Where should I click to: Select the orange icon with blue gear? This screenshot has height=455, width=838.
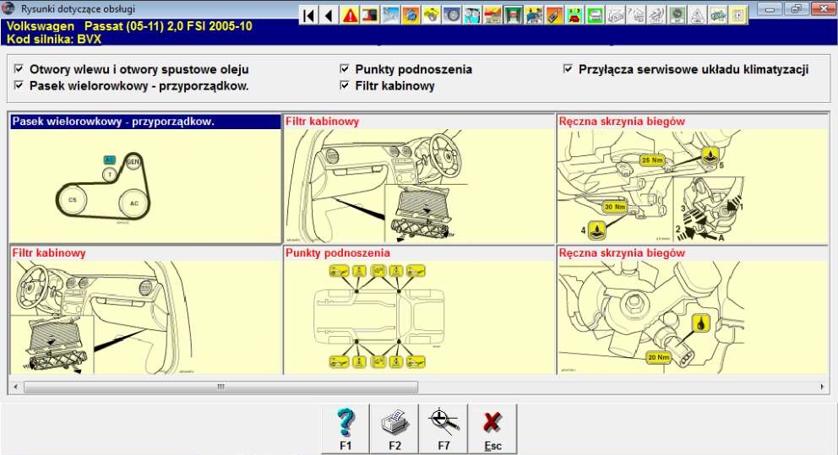(x=411, y=15)
